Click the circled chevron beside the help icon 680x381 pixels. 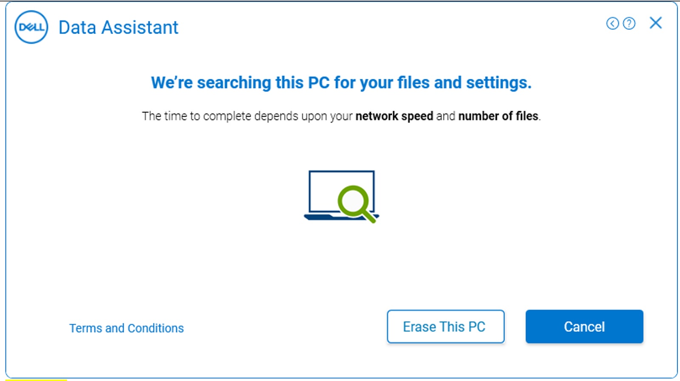pos(612,23)
